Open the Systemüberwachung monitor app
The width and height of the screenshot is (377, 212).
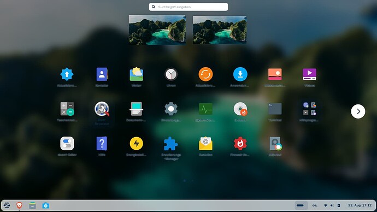(x=205, y=109)
